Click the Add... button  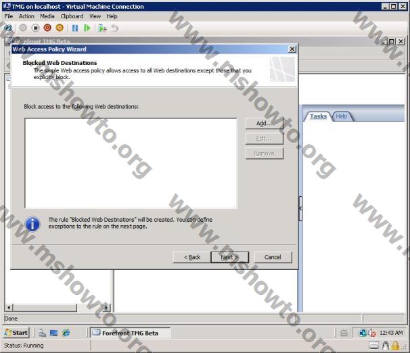[265, 123]
